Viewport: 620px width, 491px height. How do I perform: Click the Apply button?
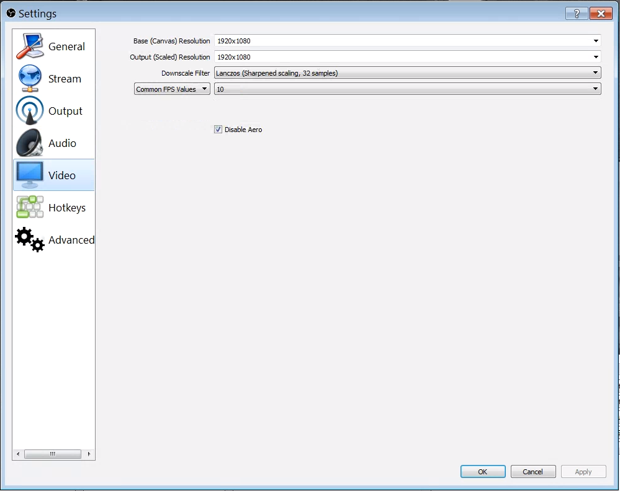click(x=583, y=471)
